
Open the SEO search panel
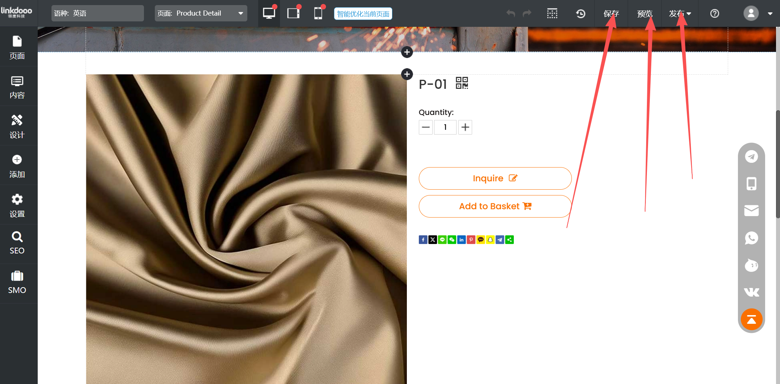pos(17,243)
